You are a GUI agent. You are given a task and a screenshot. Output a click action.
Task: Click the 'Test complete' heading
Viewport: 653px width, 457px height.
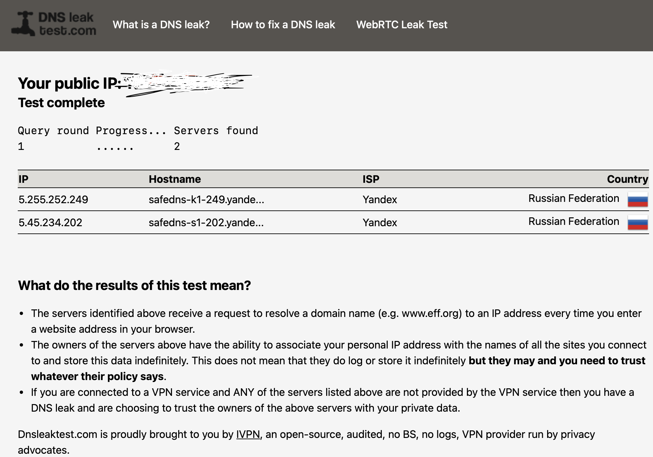61,103
